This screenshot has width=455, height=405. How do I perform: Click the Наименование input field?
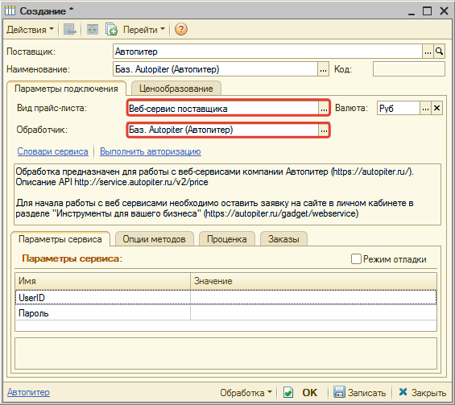[x=215, y=69]
